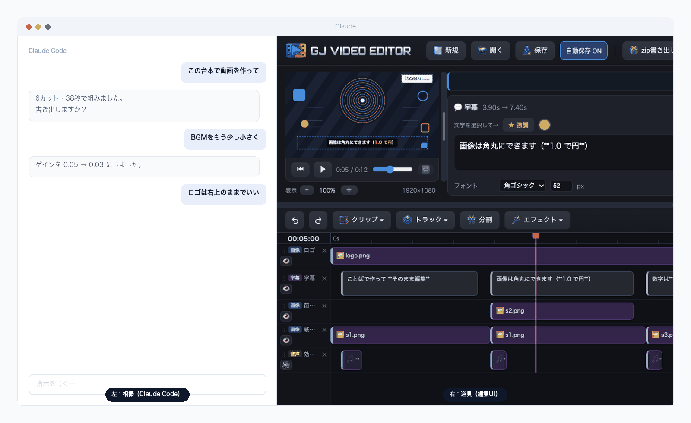Split the clip with 分割
Viewport: 691px width, 423px height.
click(x=480, y=220)
